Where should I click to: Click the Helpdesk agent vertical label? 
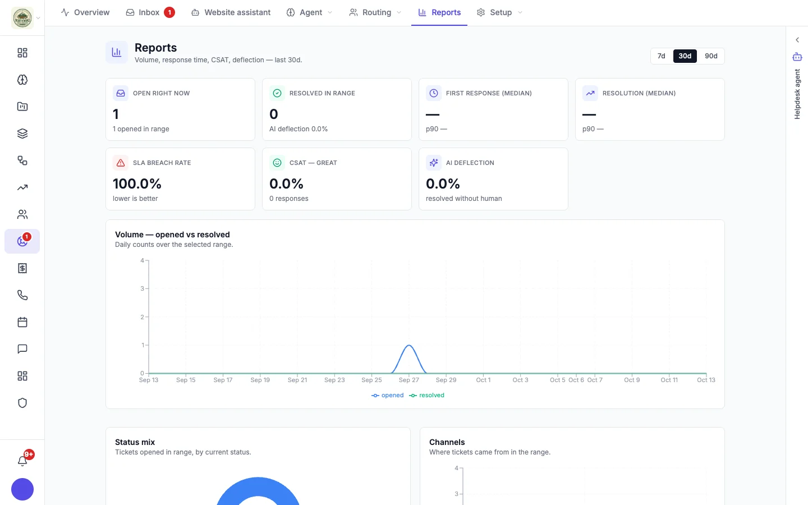point(797,94)
